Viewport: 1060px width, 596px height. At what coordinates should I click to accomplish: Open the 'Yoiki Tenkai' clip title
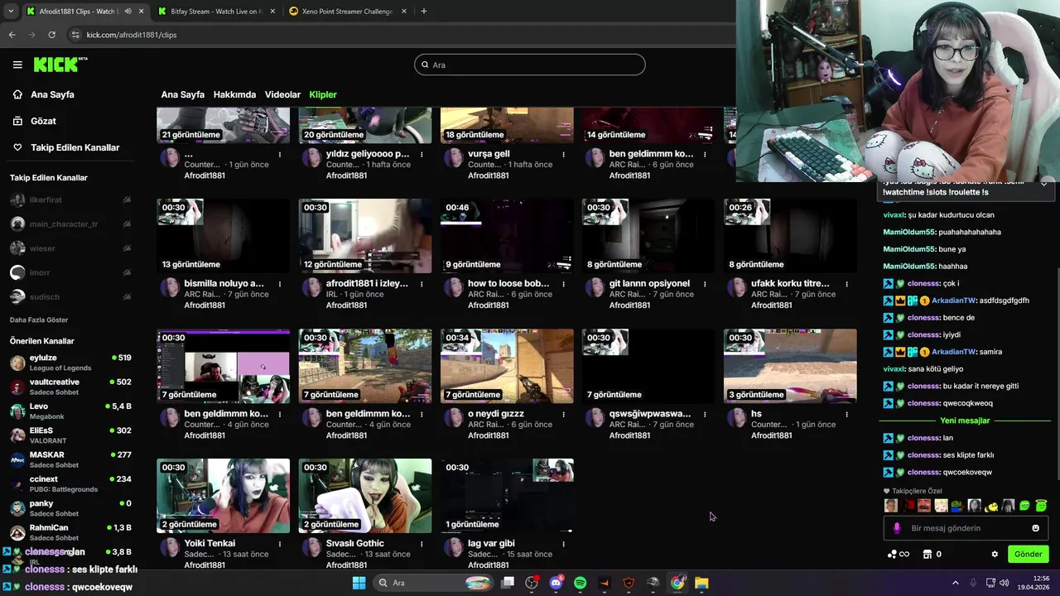(x=210, y=544)
